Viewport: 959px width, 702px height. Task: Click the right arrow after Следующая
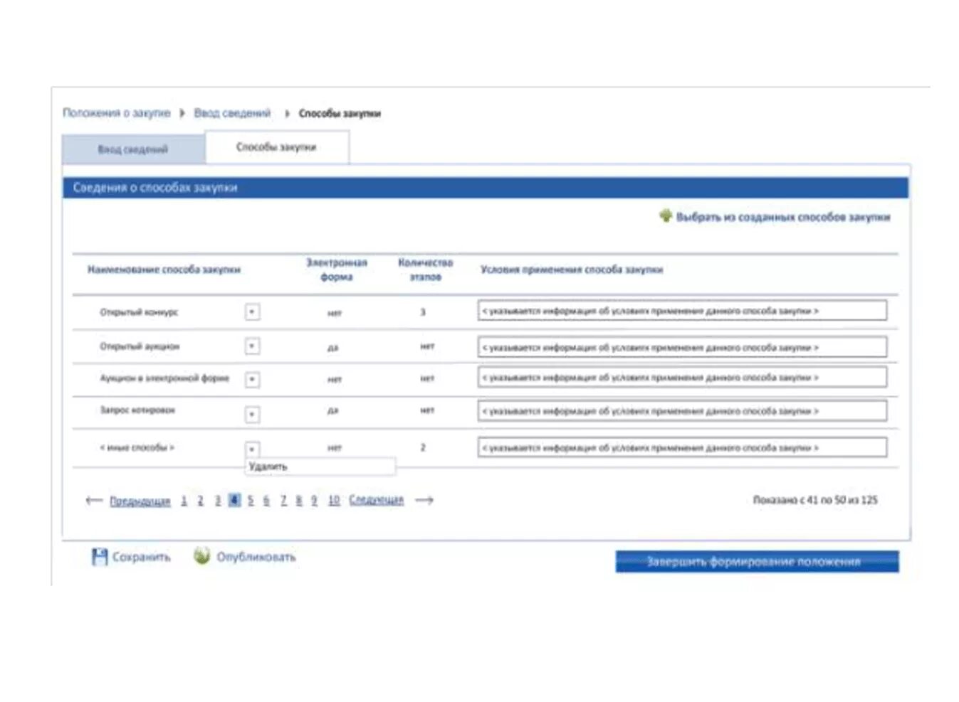pos(424,500)
